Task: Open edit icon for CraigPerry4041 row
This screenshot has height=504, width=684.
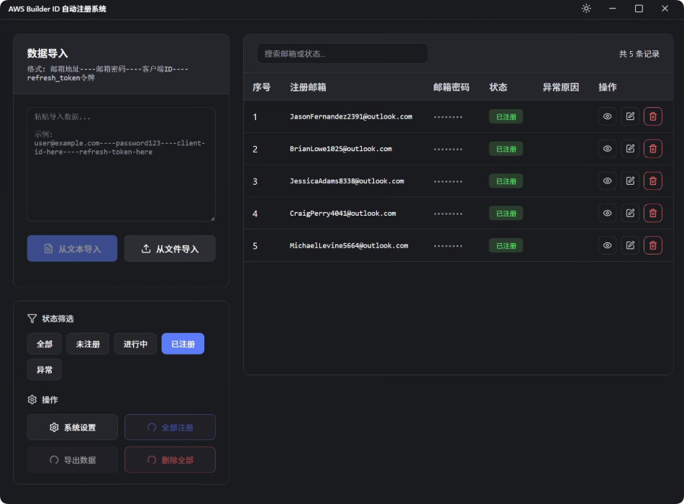Action: point(630,213)
